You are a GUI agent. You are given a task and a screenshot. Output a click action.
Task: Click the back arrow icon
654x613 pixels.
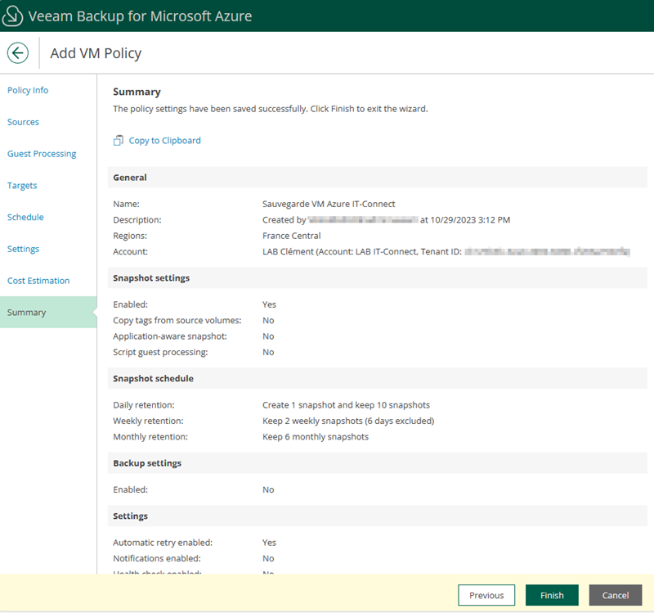pyautogui.click(x=18, y=53)
